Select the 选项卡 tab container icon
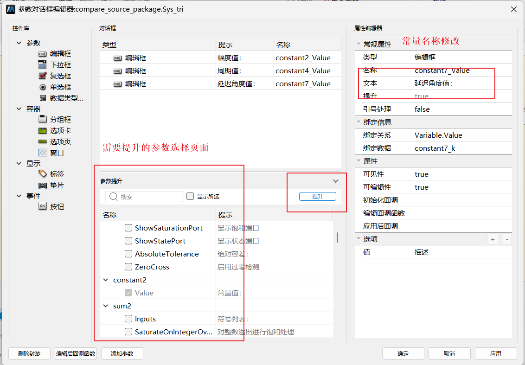The width and height of the screenshot is (525, 365). click(43, 130)
